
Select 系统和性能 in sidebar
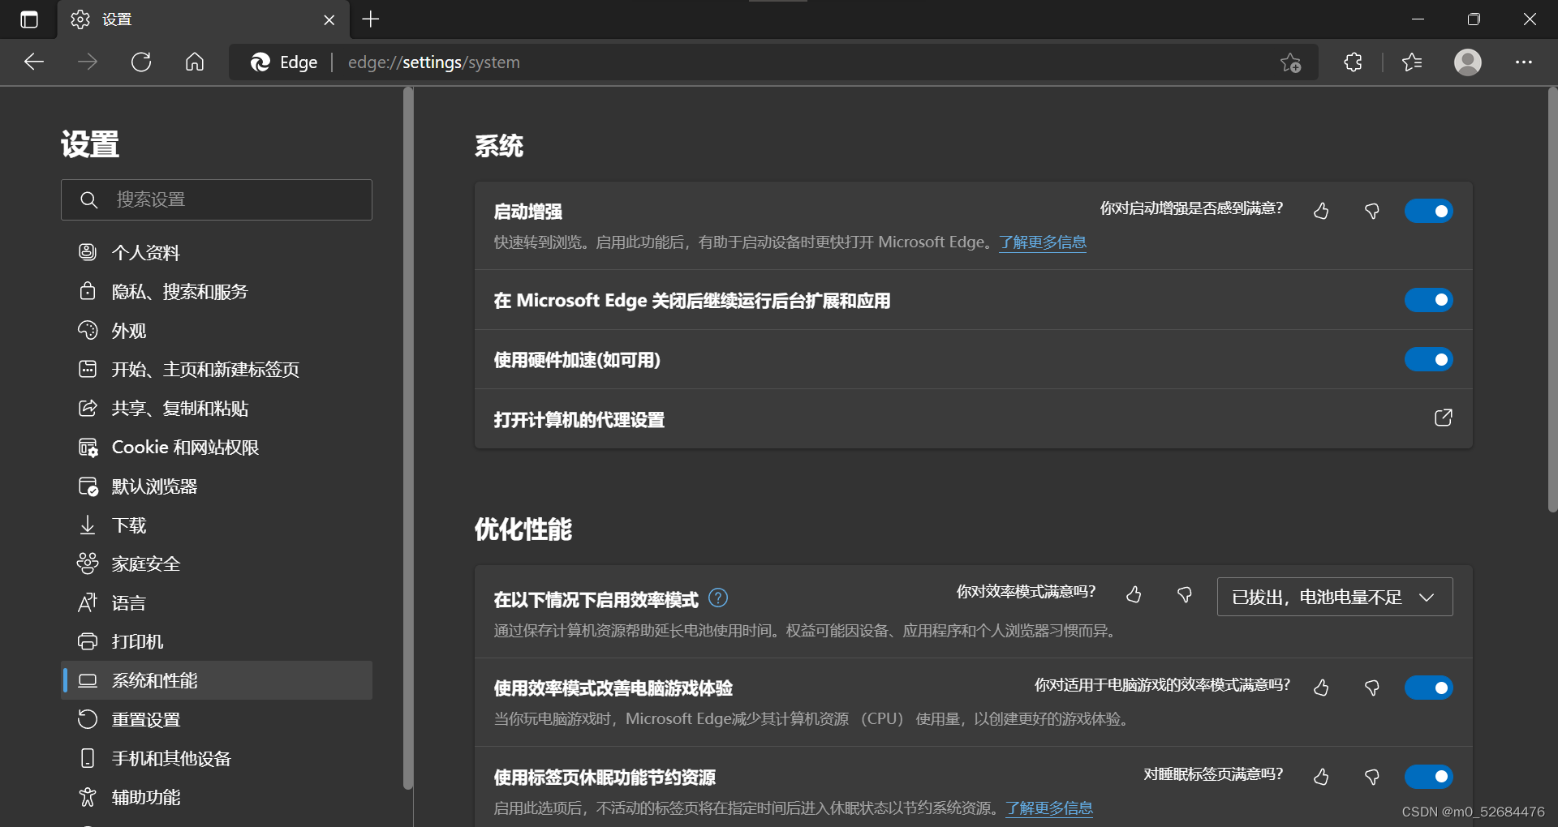[217, 680]
